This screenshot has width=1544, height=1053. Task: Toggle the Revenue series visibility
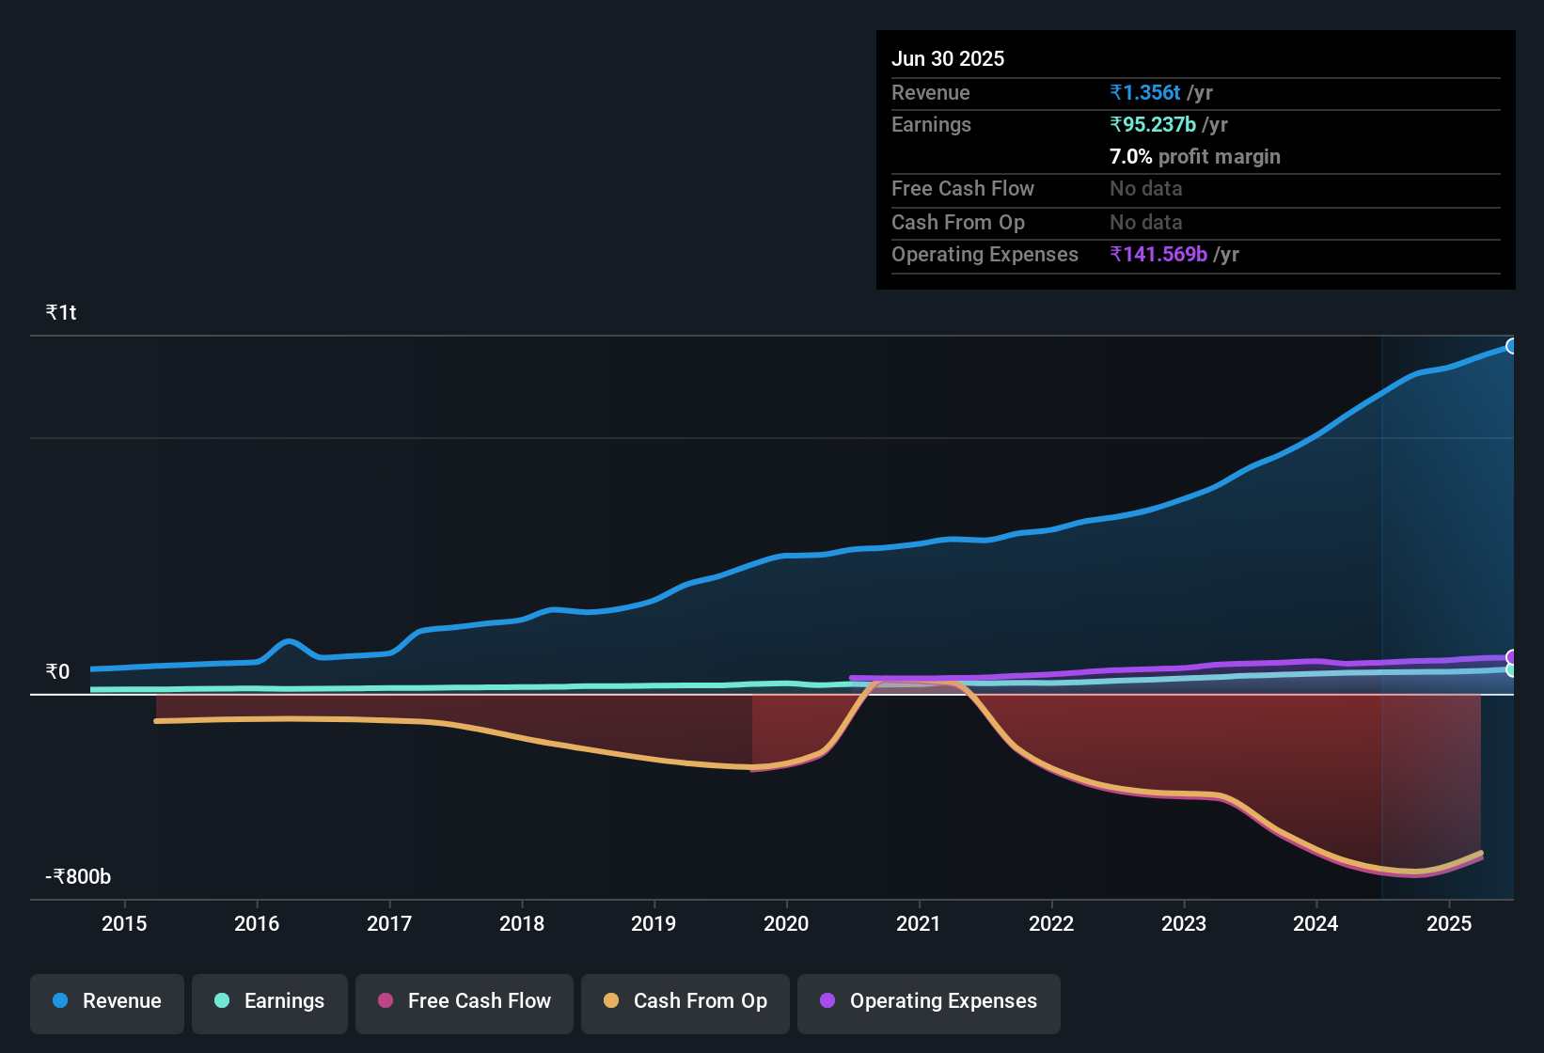[x=106, y=1001]
